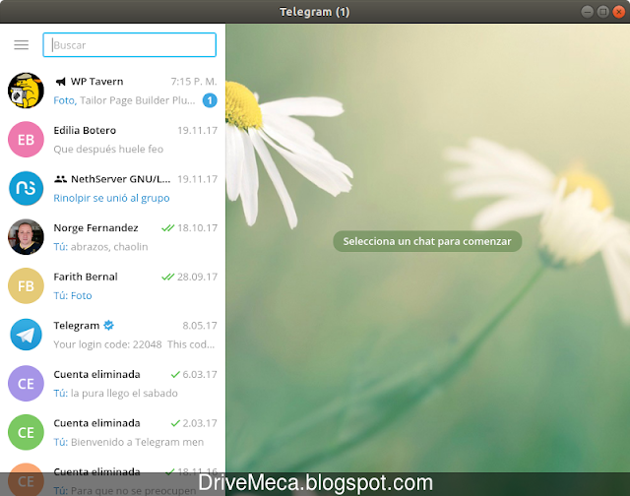Open 'Tú: la pura llego el sabado' chat
This screenshot has height=496, width=630.
coord(116,394)
